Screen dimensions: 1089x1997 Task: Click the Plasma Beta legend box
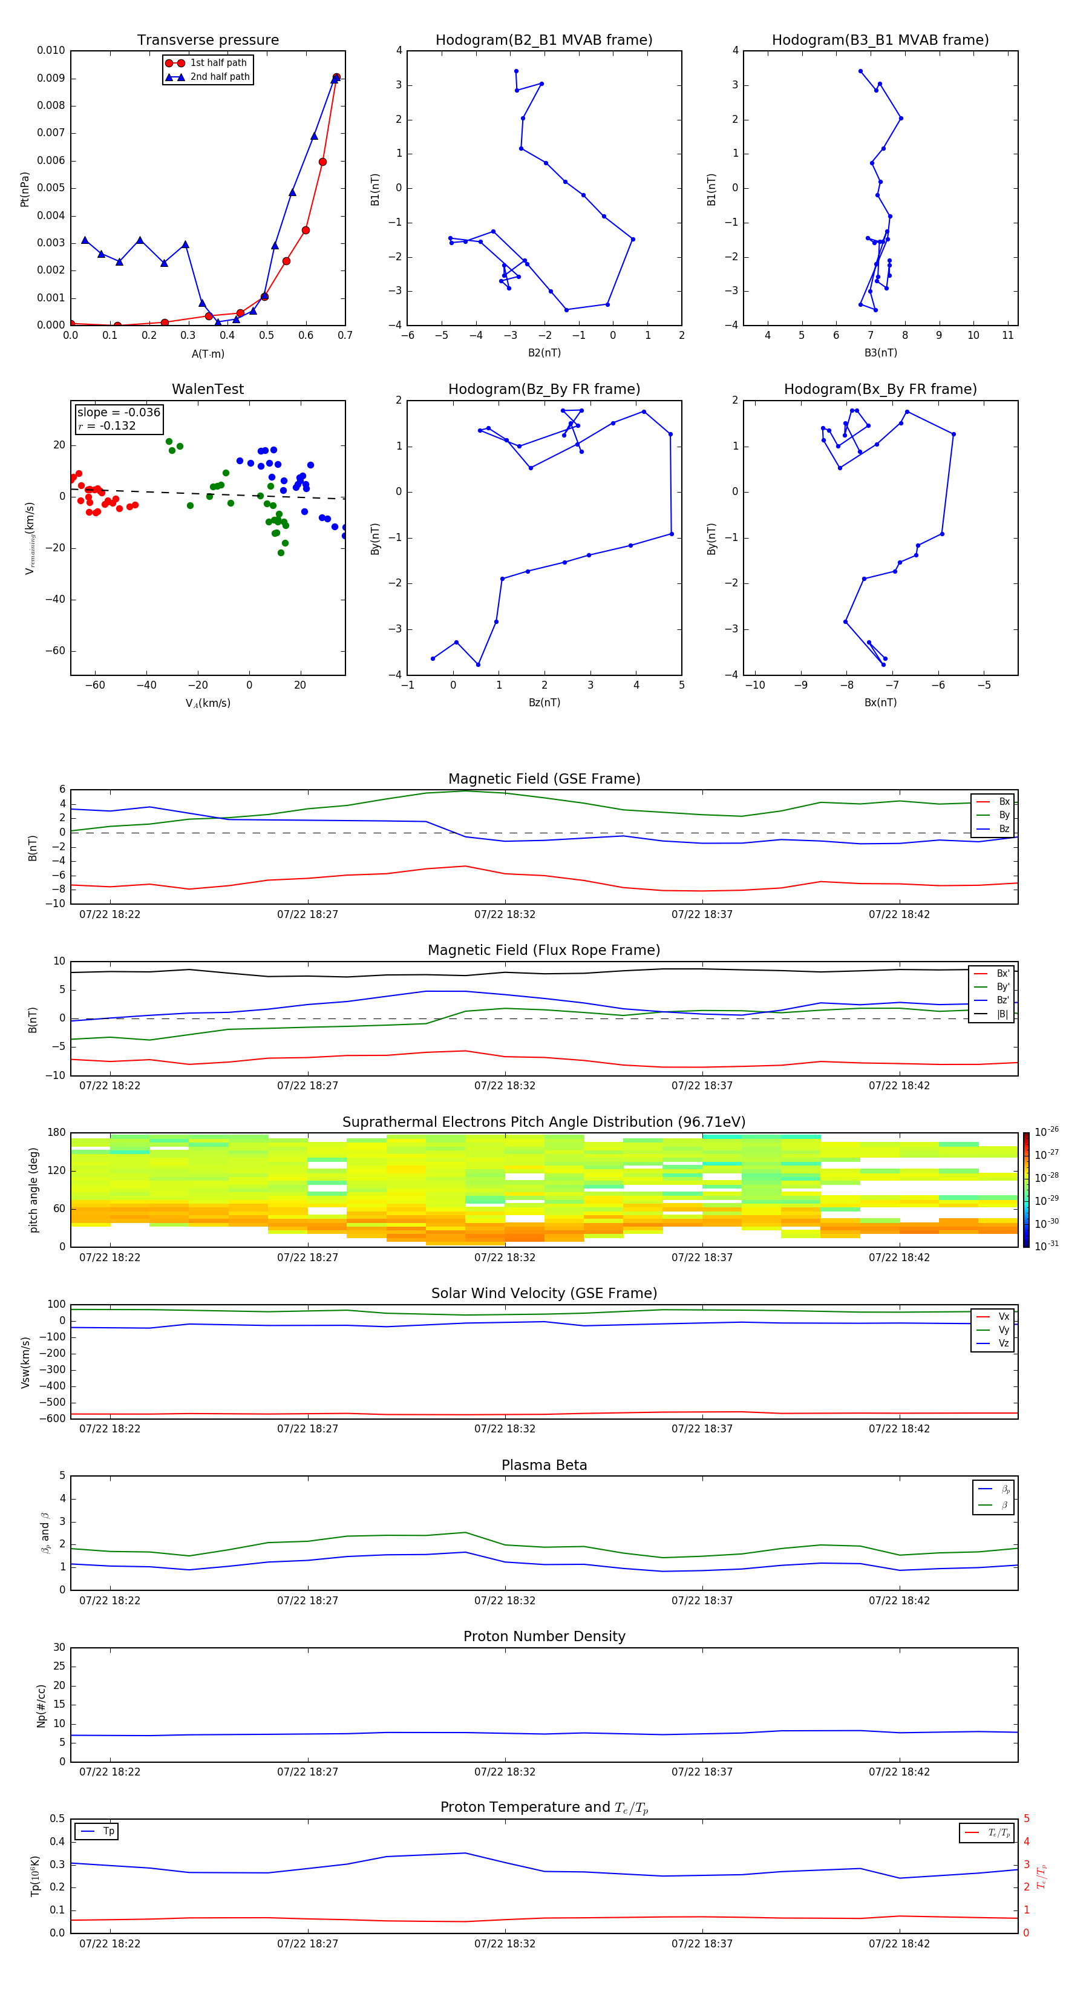point(993,1497)
